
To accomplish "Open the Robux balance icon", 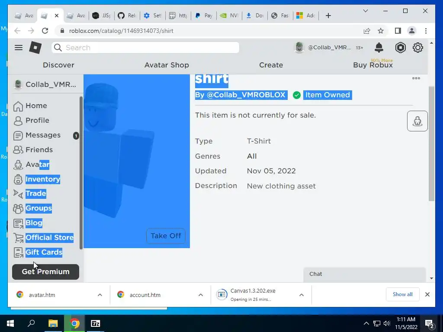I will tap(400, 48).
